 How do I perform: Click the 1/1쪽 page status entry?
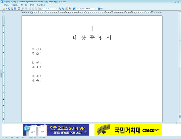(x=5, y=138)
